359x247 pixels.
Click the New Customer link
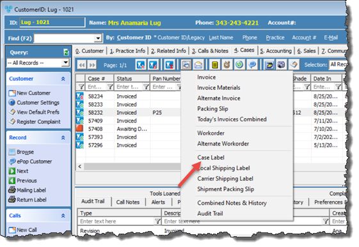[x=34, y=93]
